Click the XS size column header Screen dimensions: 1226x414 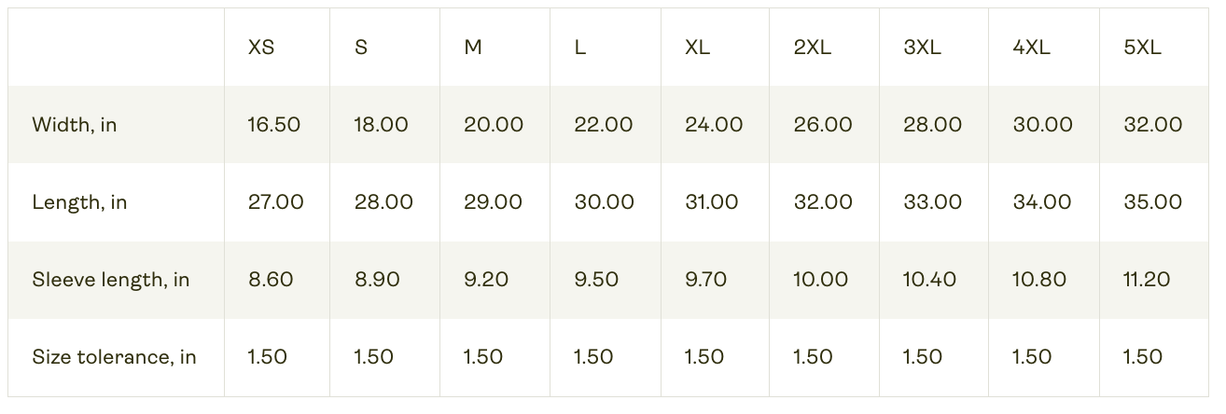tap(261, 48)
